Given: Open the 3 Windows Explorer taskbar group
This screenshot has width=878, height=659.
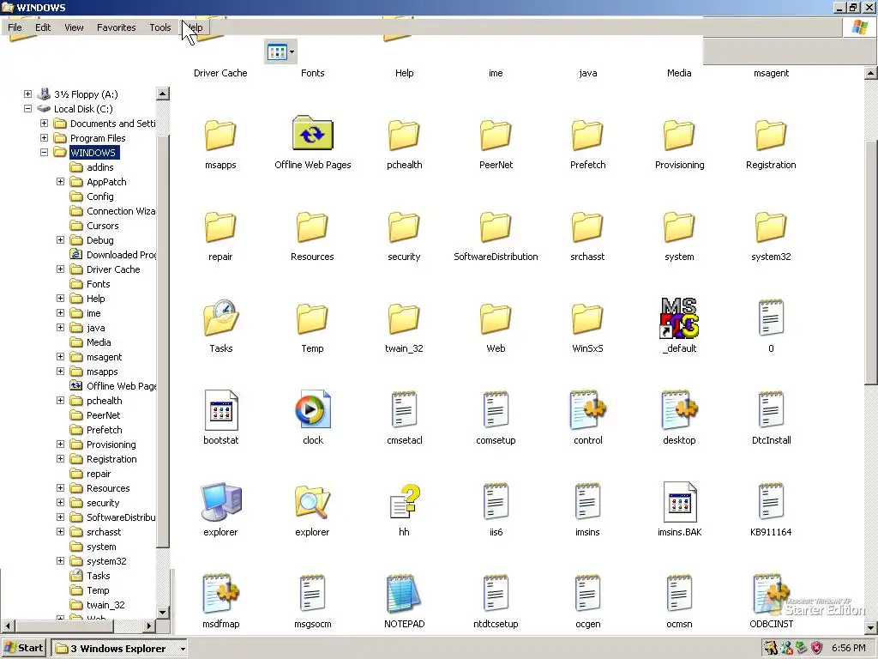Looking at the screenshot, I should click(x=119, y=649).
